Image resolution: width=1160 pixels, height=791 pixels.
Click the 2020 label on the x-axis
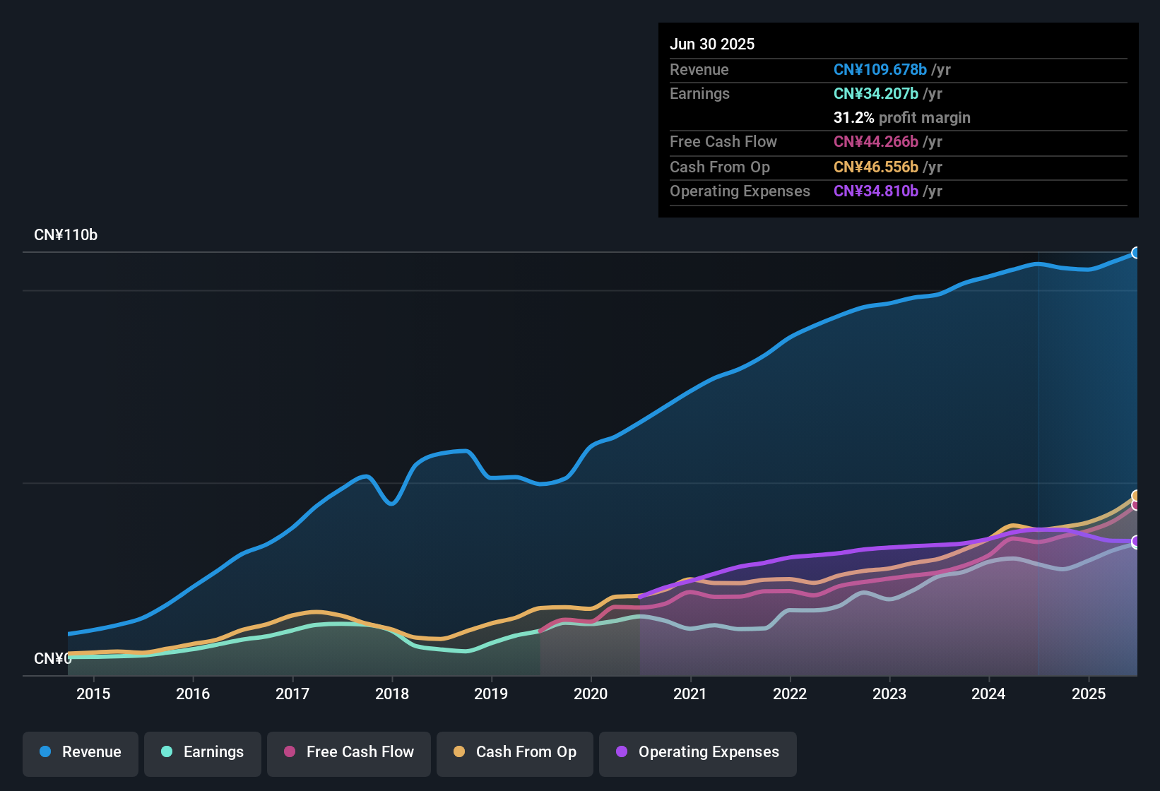click(592, 694)
